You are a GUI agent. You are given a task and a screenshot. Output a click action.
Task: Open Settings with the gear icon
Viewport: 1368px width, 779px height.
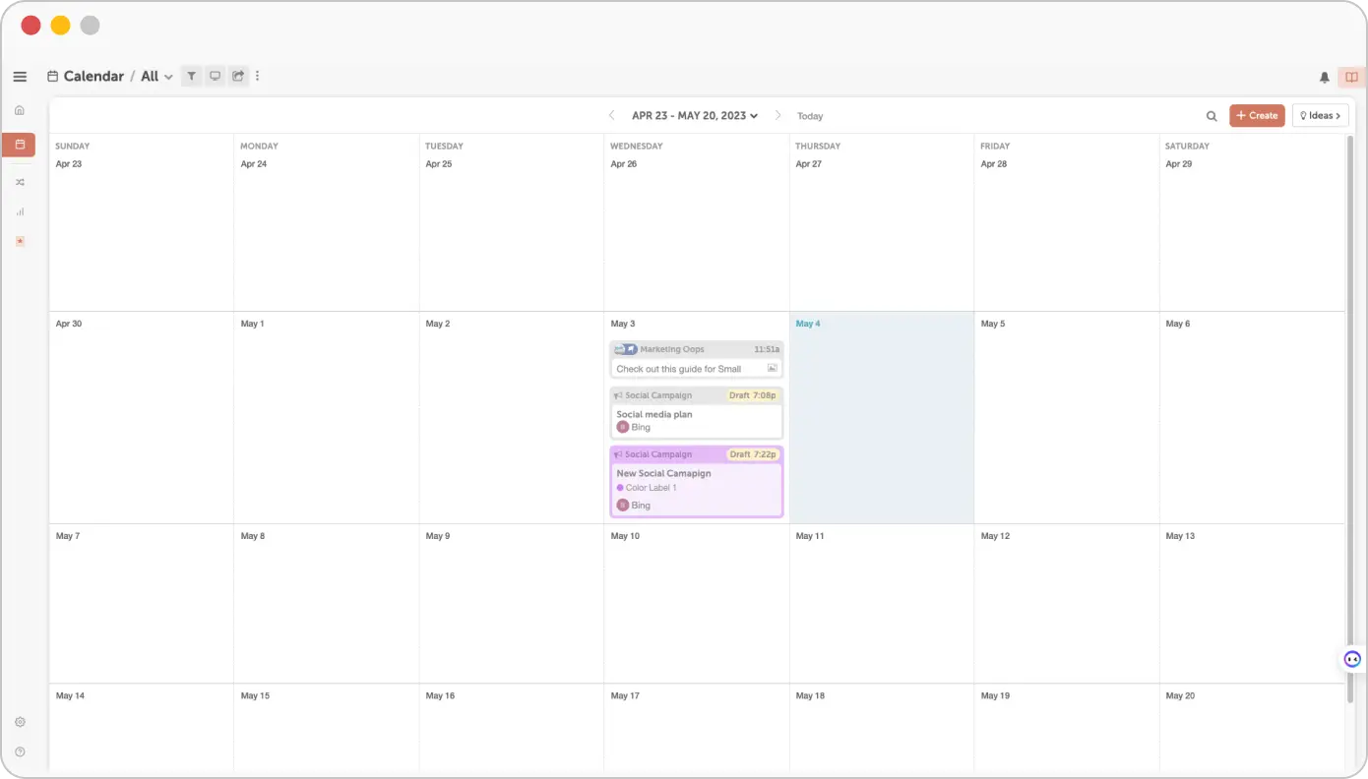tap(20, 721)
